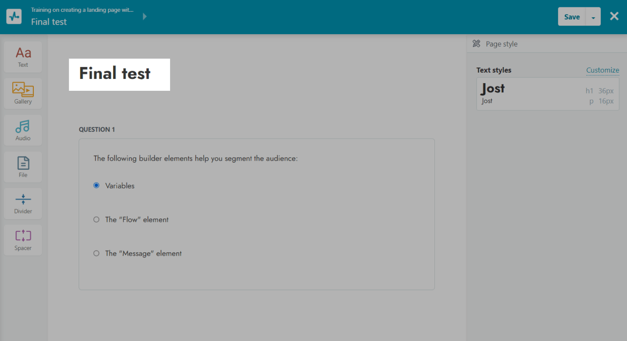
Task: Insert a Divider element
Action: [23, 204]
